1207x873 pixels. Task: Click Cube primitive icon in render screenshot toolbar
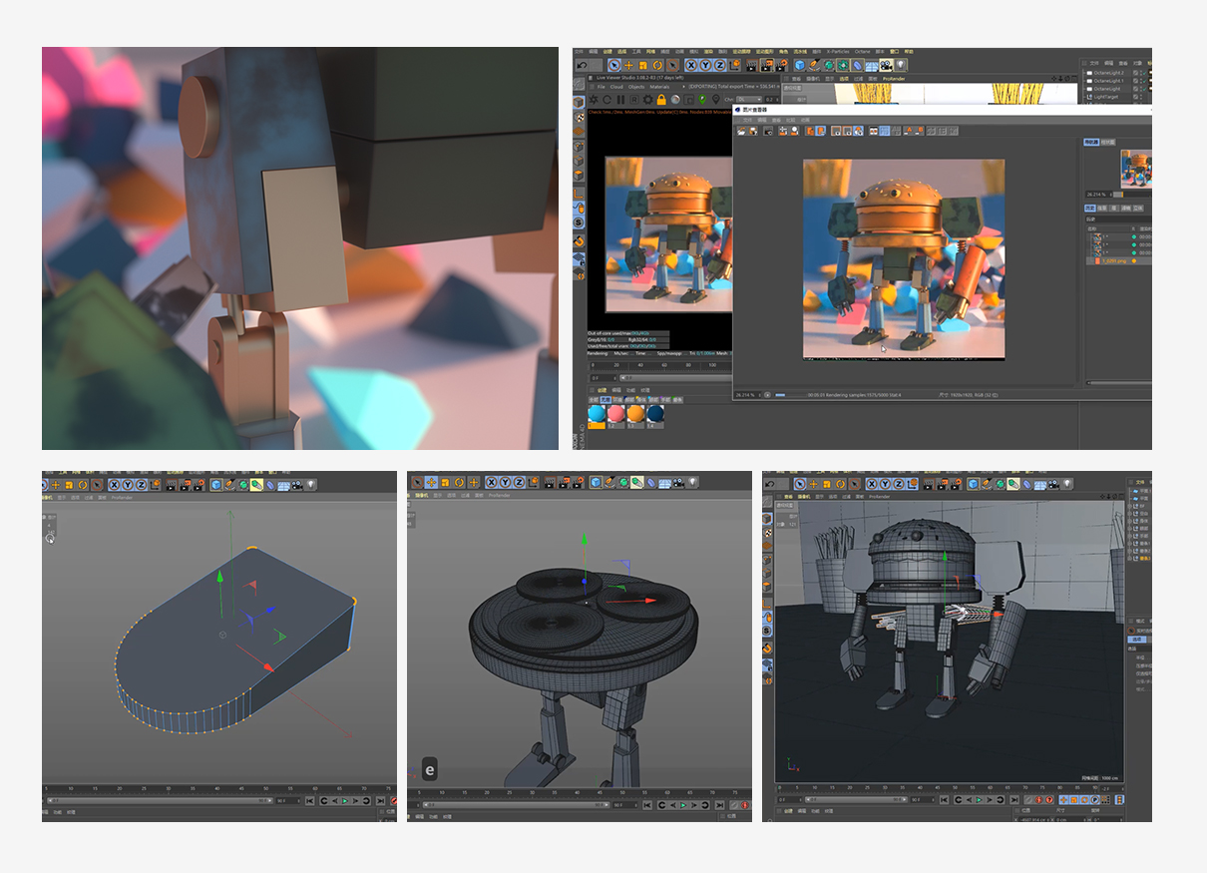click(800, 65)
